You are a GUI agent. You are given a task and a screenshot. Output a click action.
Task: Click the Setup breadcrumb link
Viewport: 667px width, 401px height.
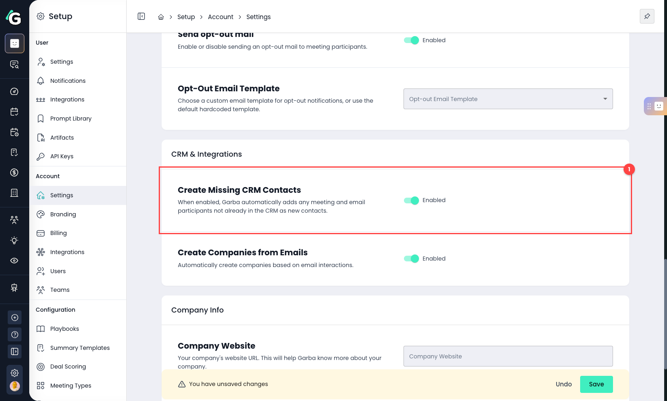tap(186, 17)
